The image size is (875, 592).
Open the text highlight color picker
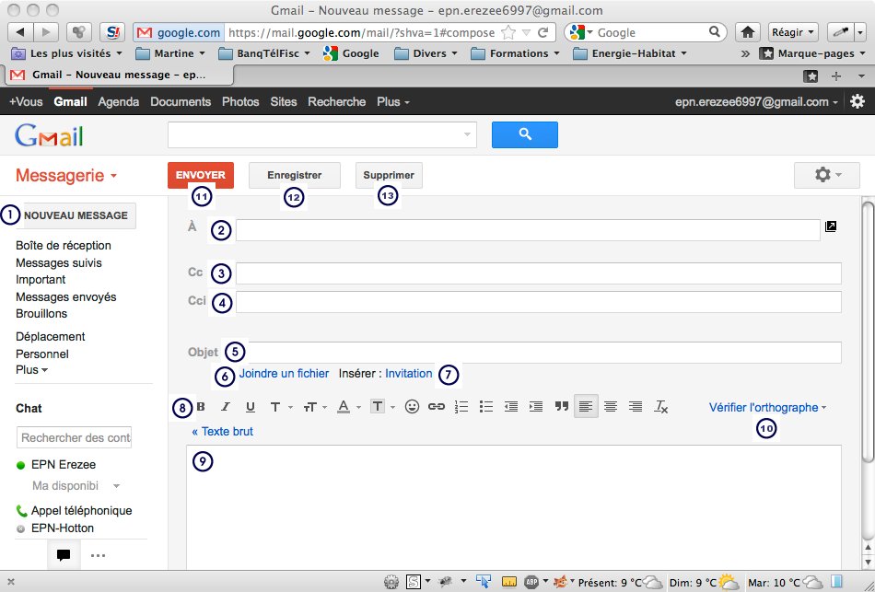click(383, 407)
